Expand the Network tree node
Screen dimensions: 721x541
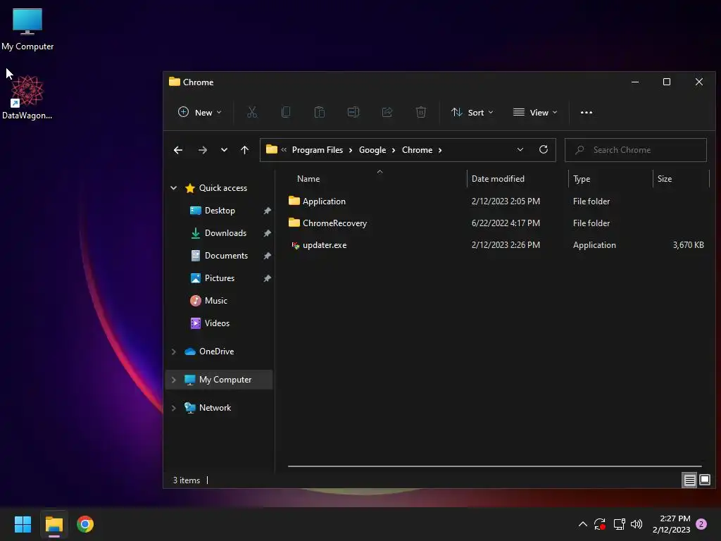pos(174,408)
